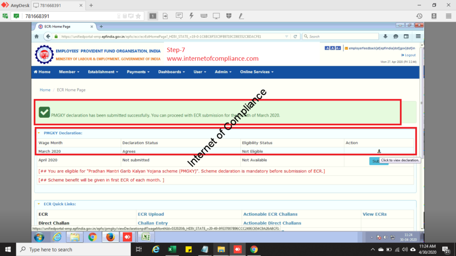Launch Firefox from remote taskbar

110,237
